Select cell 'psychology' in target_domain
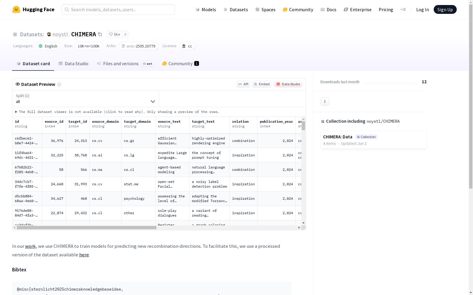The width and height of the screenshot is (473, 295). pos(138,199)
